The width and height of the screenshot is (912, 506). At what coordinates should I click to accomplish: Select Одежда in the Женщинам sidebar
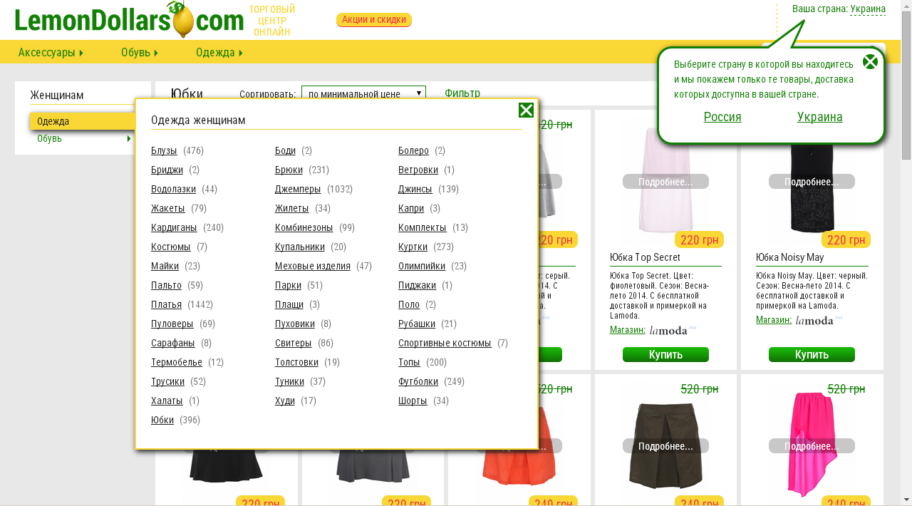(x=83, y=121)
